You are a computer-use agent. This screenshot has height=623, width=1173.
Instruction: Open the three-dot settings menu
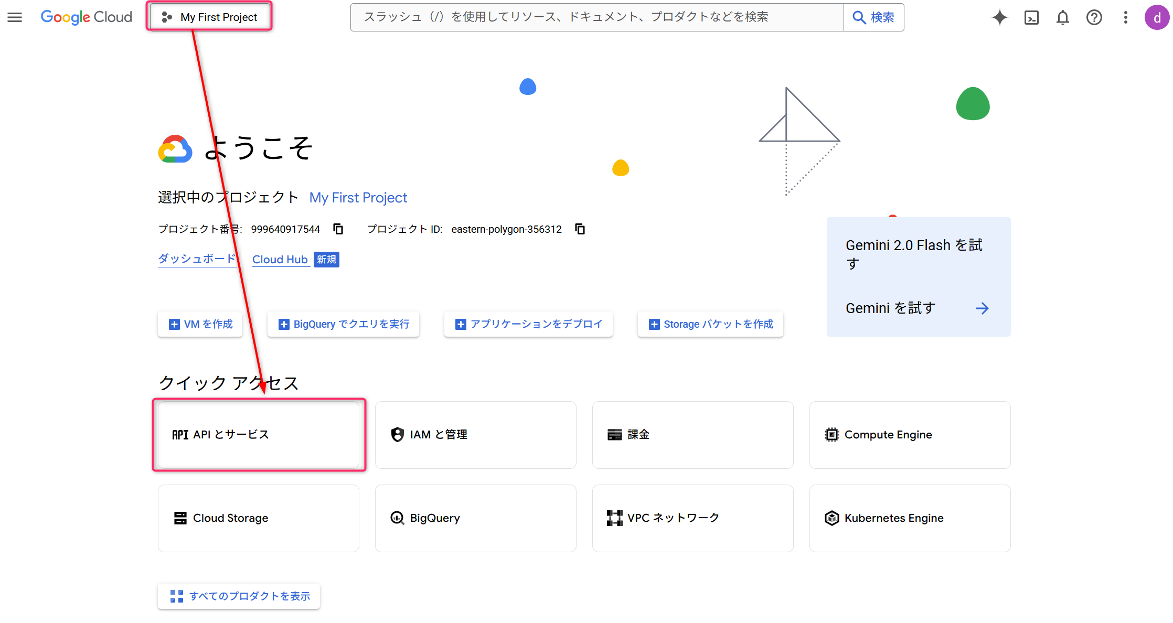(1126, 17)
